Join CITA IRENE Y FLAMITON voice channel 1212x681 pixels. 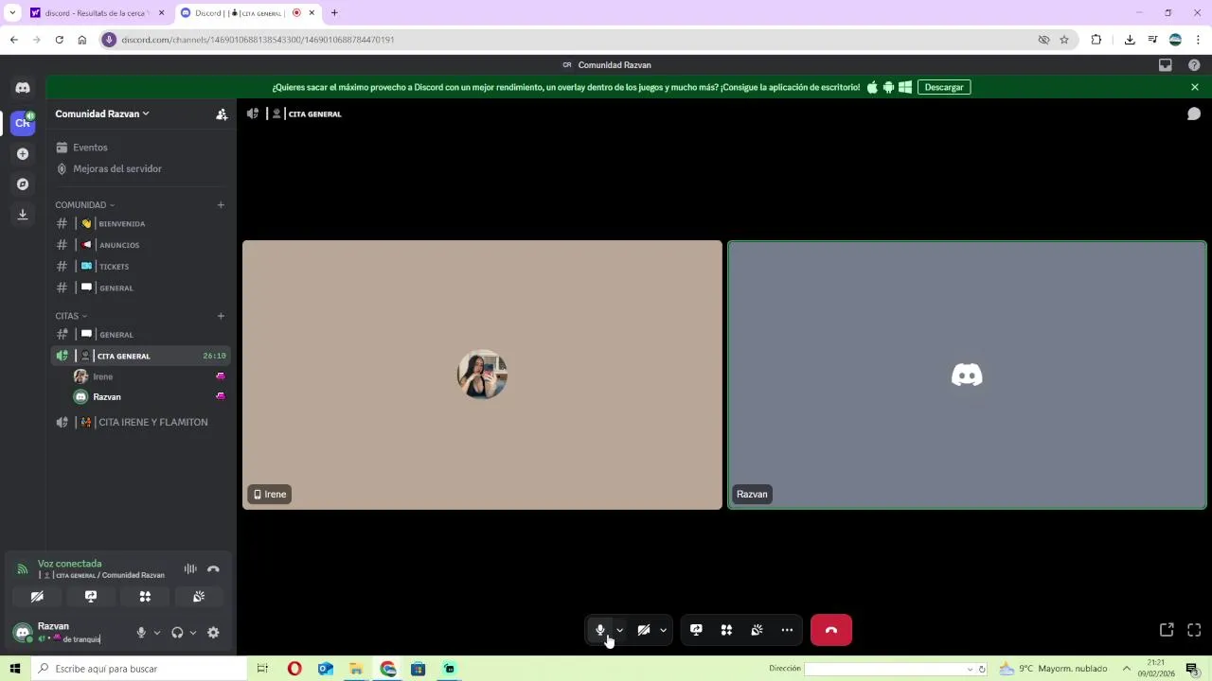click(x=140, y=423)
